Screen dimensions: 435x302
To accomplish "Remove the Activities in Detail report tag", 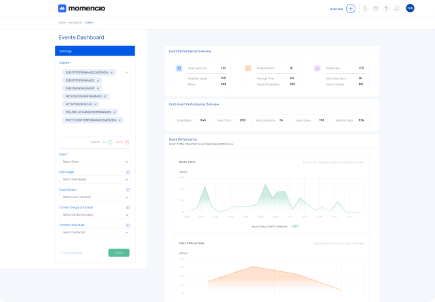I will [x=95, y=104].
